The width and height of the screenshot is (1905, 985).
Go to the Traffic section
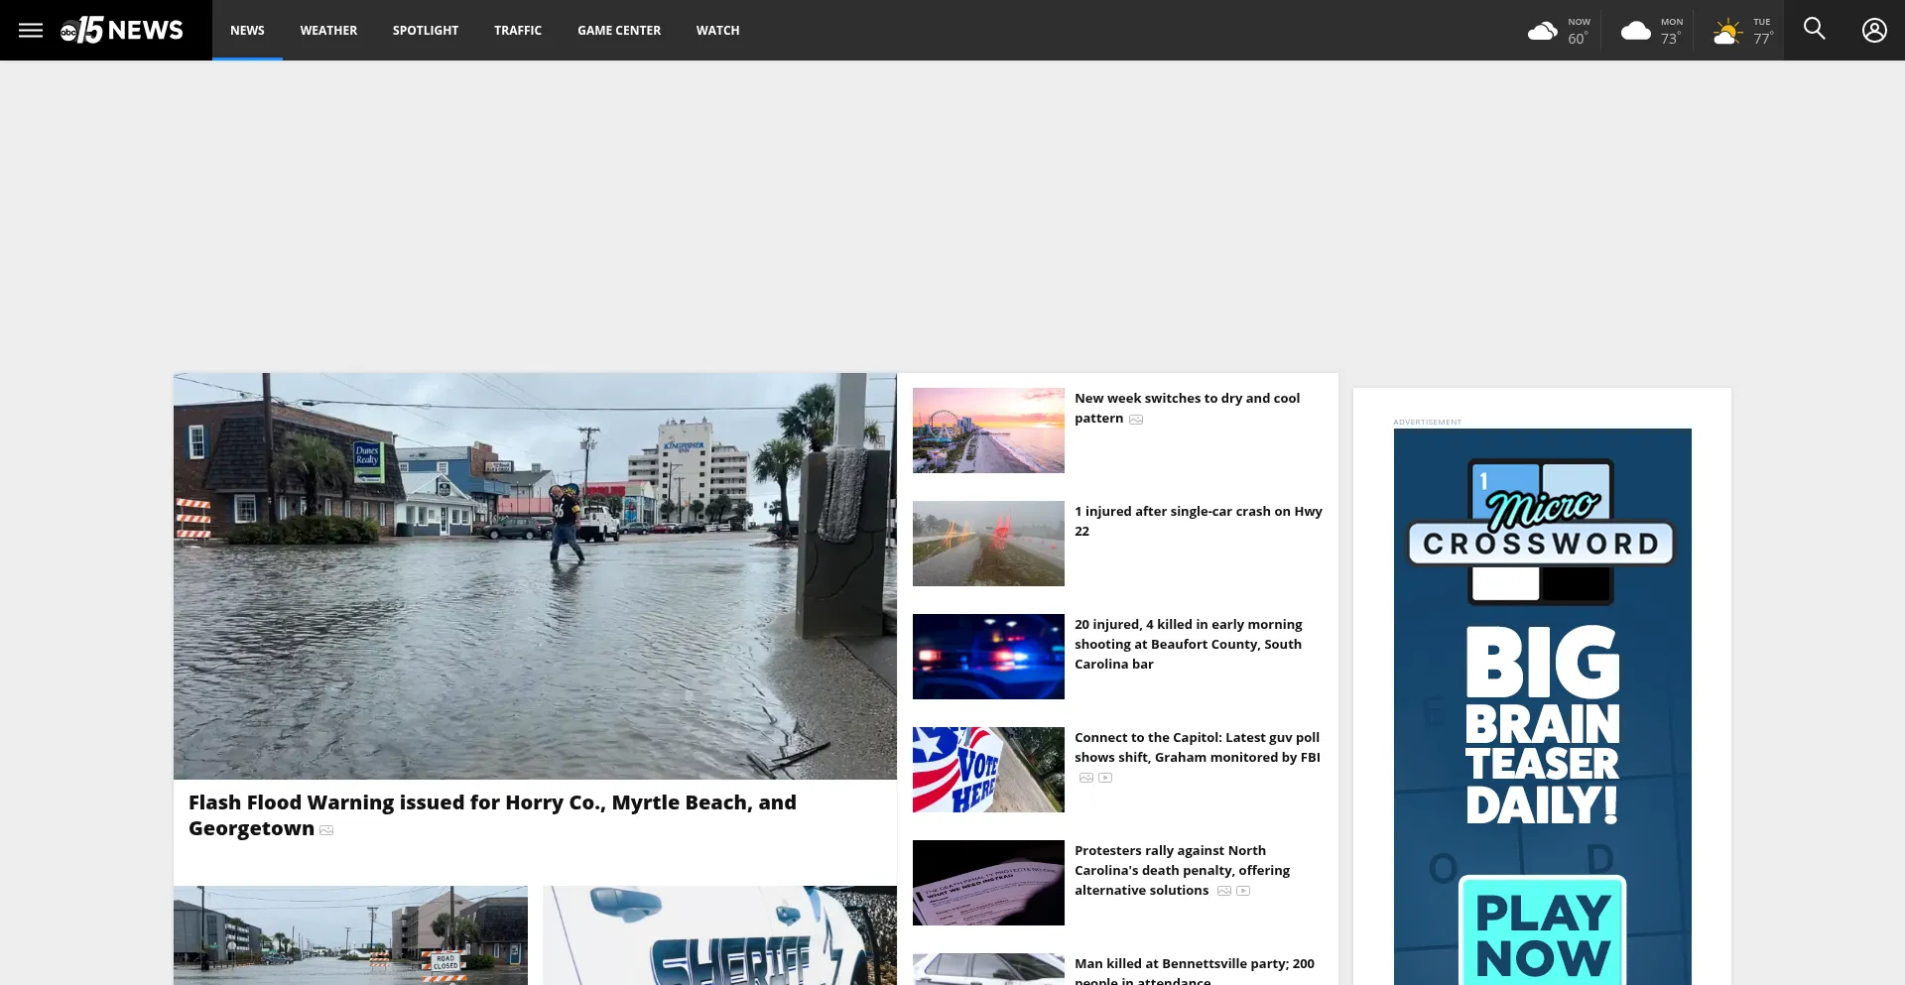[x=518, y=31]
